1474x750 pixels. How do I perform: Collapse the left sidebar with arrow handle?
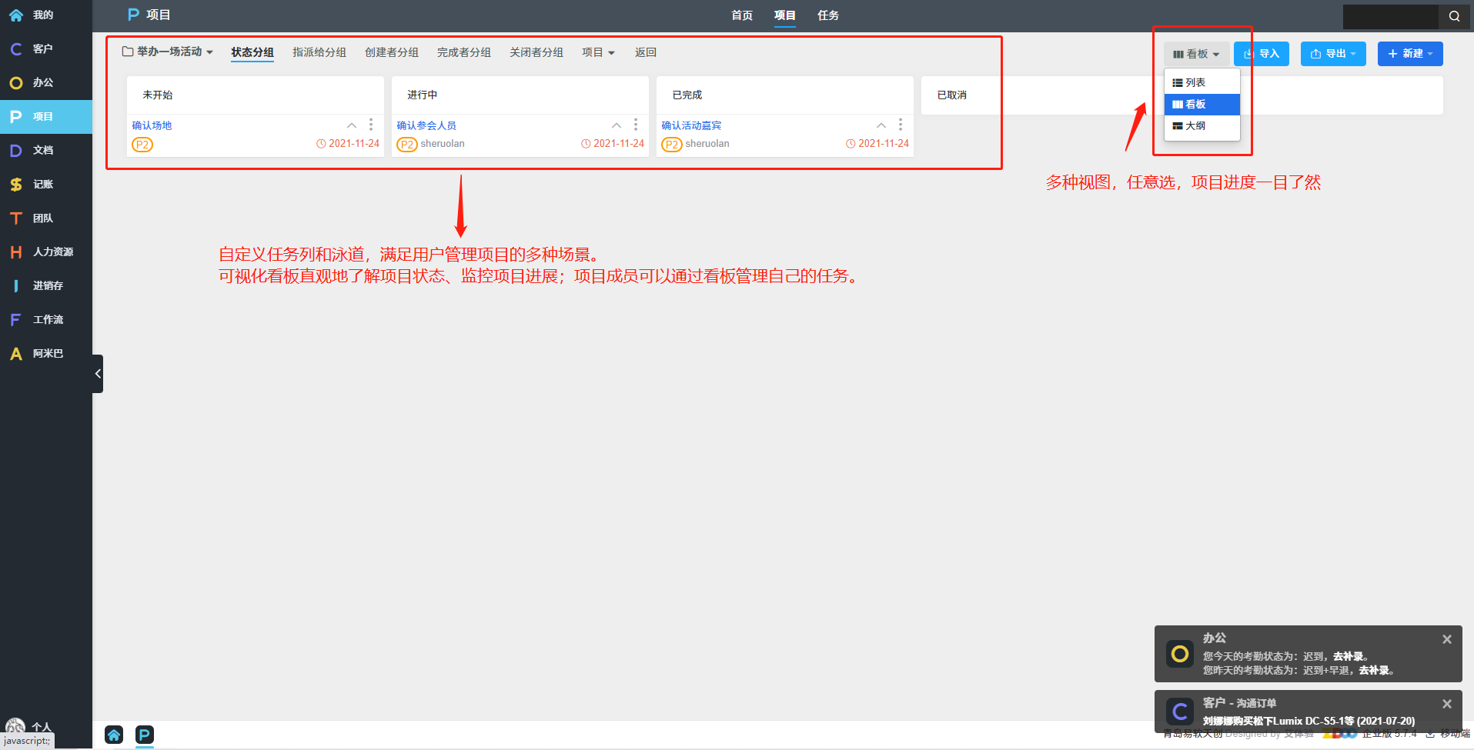[98, 374]
